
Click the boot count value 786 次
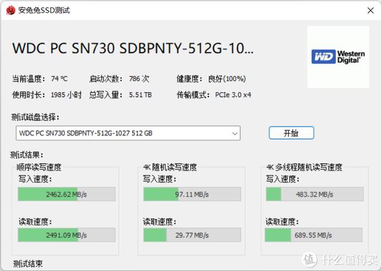(x=139, y=79)
